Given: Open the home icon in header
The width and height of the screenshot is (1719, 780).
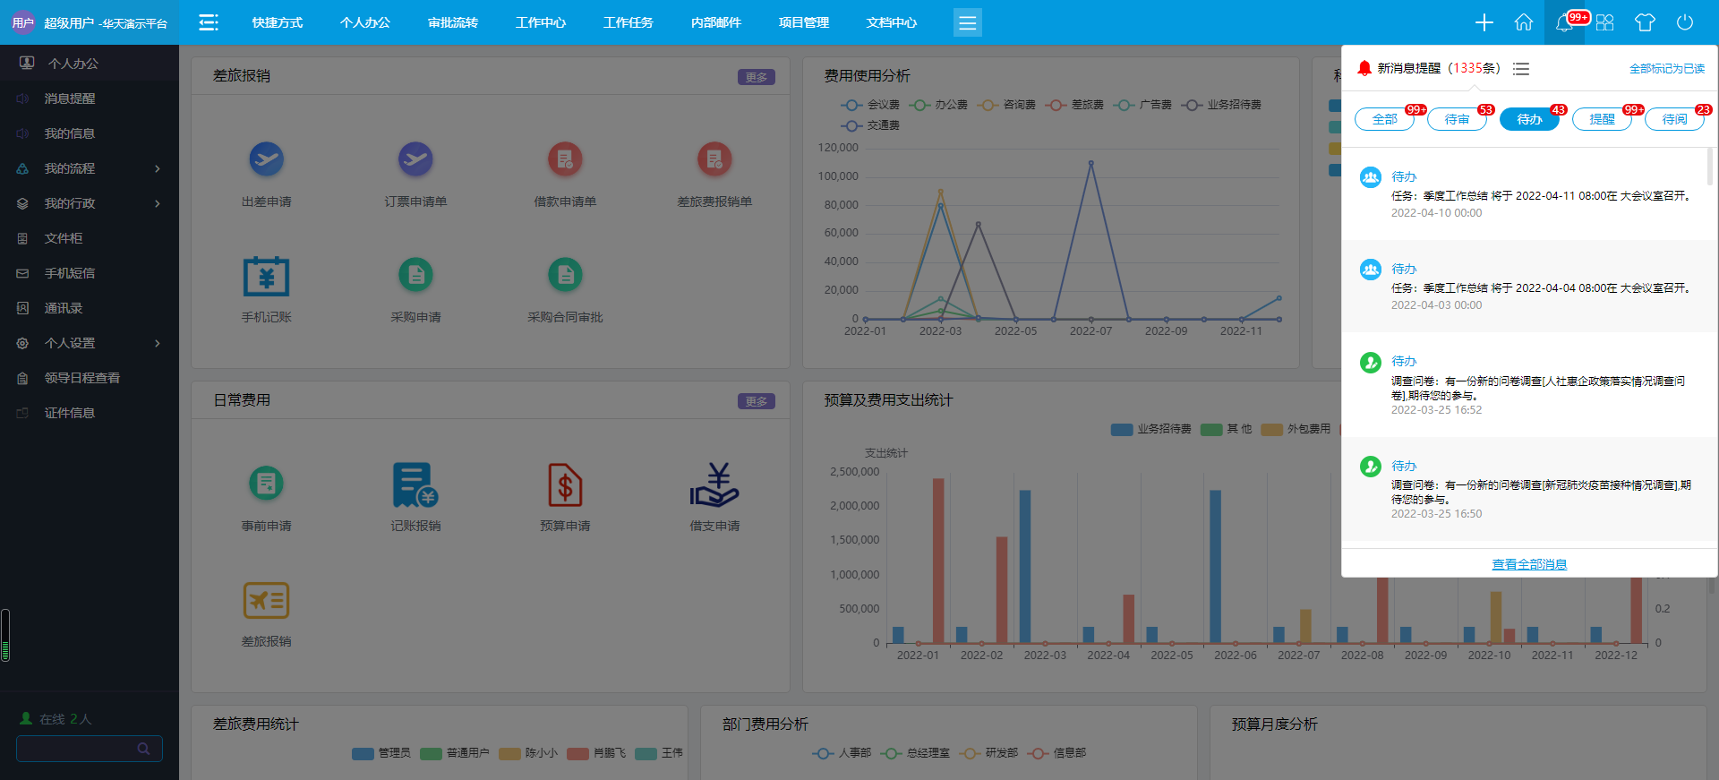Looking at the screenshot, I should tap(1523, 22).
